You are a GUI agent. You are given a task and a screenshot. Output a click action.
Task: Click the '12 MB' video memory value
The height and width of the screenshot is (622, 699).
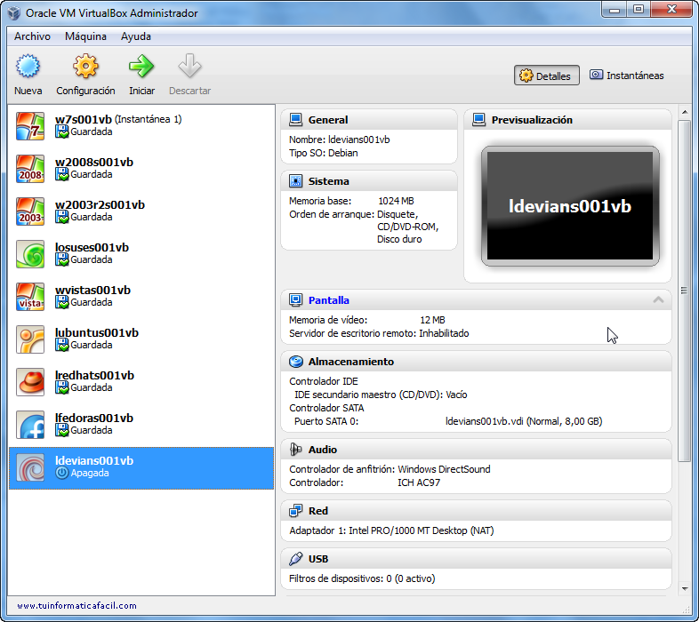click(432, 320)
